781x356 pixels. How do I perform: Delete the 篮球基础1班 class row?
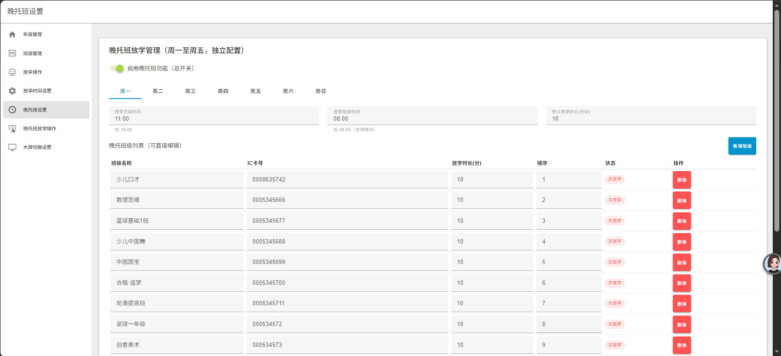pos(682,221)
